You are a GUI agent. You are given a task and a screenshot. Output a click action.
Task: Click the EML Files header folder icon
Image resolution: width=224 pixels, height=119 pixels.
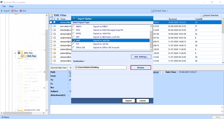[51, 15]
